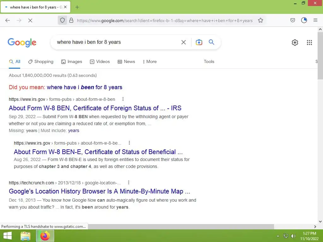This screenshot has width=323, height=242.
Task: View site security via the padlock icon
Action: [71, 20]
